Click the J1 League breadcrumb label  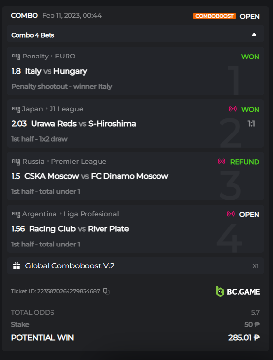coord(66,109)
